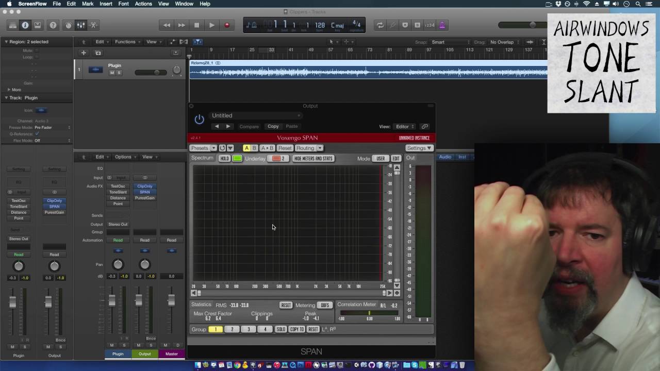Open the Drag No Overlap dropdown
Image resolution: width=660 pixels, height=371 pixels.
point(504,42)
